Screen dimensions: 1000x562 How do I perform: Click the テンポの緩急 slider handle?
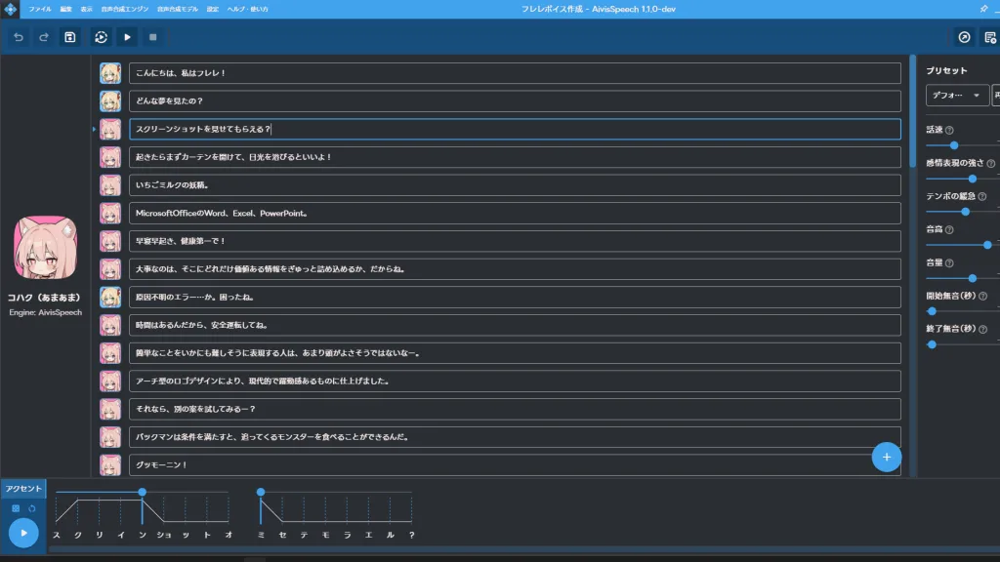pos(966,212)
